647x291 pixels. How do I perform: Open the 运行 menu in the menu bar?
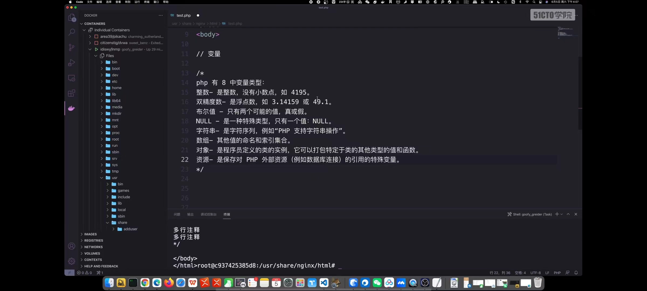(x=137, y=2)
